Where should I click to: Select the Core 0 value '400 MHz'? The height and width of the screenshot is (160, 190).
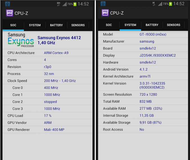click(x=51, y=88)
